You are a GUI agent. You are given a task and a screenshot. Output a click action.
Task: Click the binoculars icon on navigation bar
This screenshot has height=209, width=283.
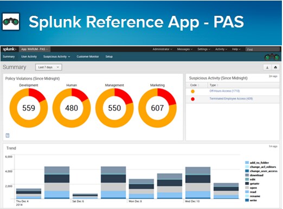[x=272, y=57]
